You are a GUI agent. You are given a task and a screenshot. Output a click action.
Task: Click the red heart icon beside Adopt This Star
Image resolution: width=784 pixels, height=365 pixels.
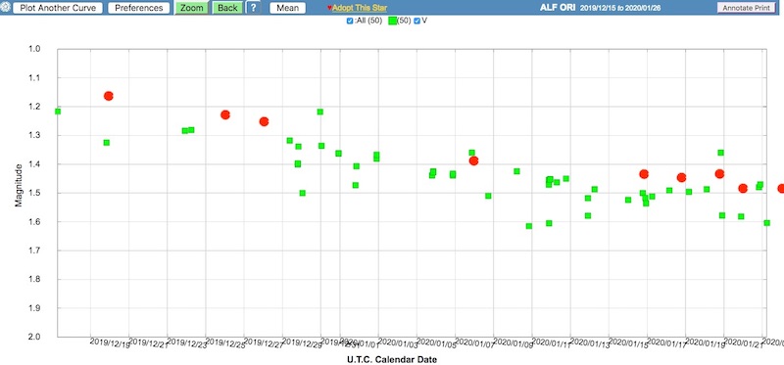(x=329, y=8)
